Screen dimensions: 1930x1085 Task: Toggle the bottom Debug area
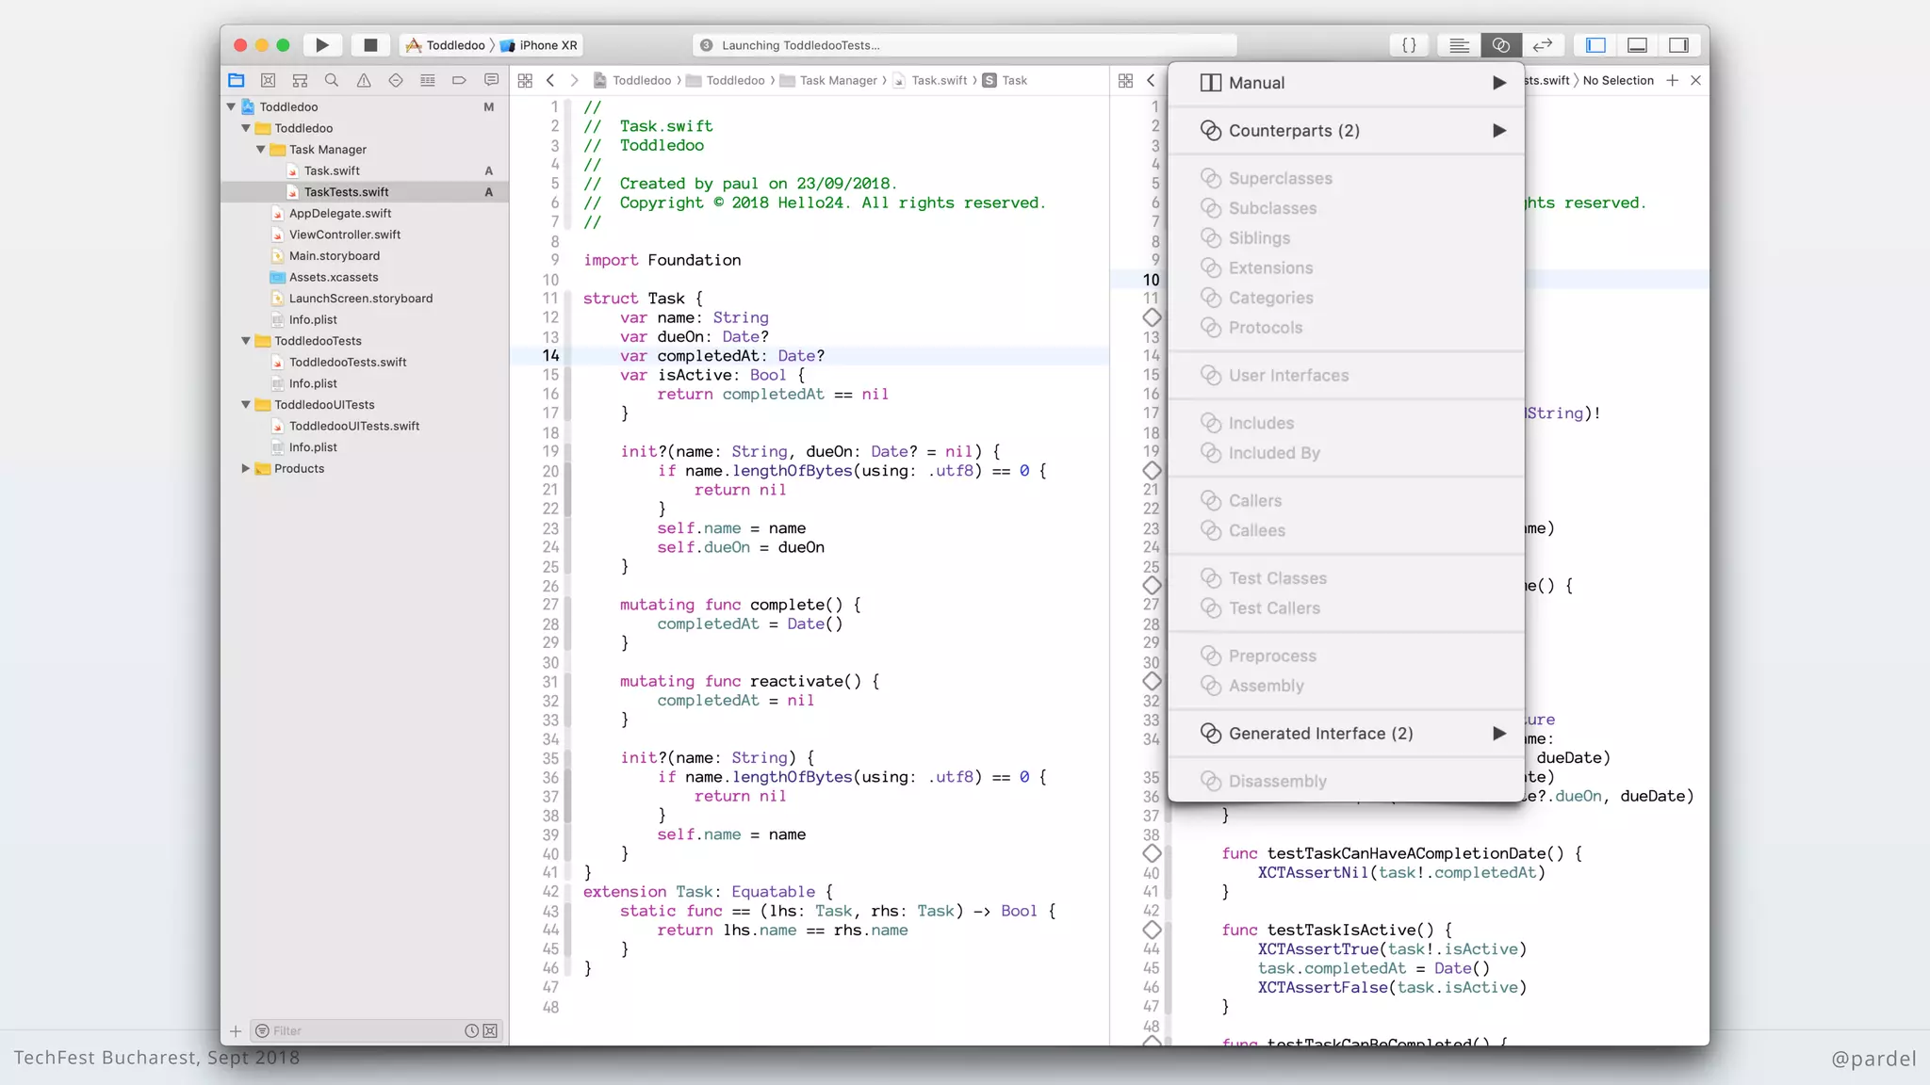tap(1638, 45)
